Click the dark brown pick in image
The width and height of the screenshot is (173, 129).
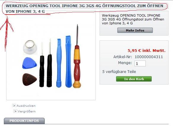coord(29,79)
